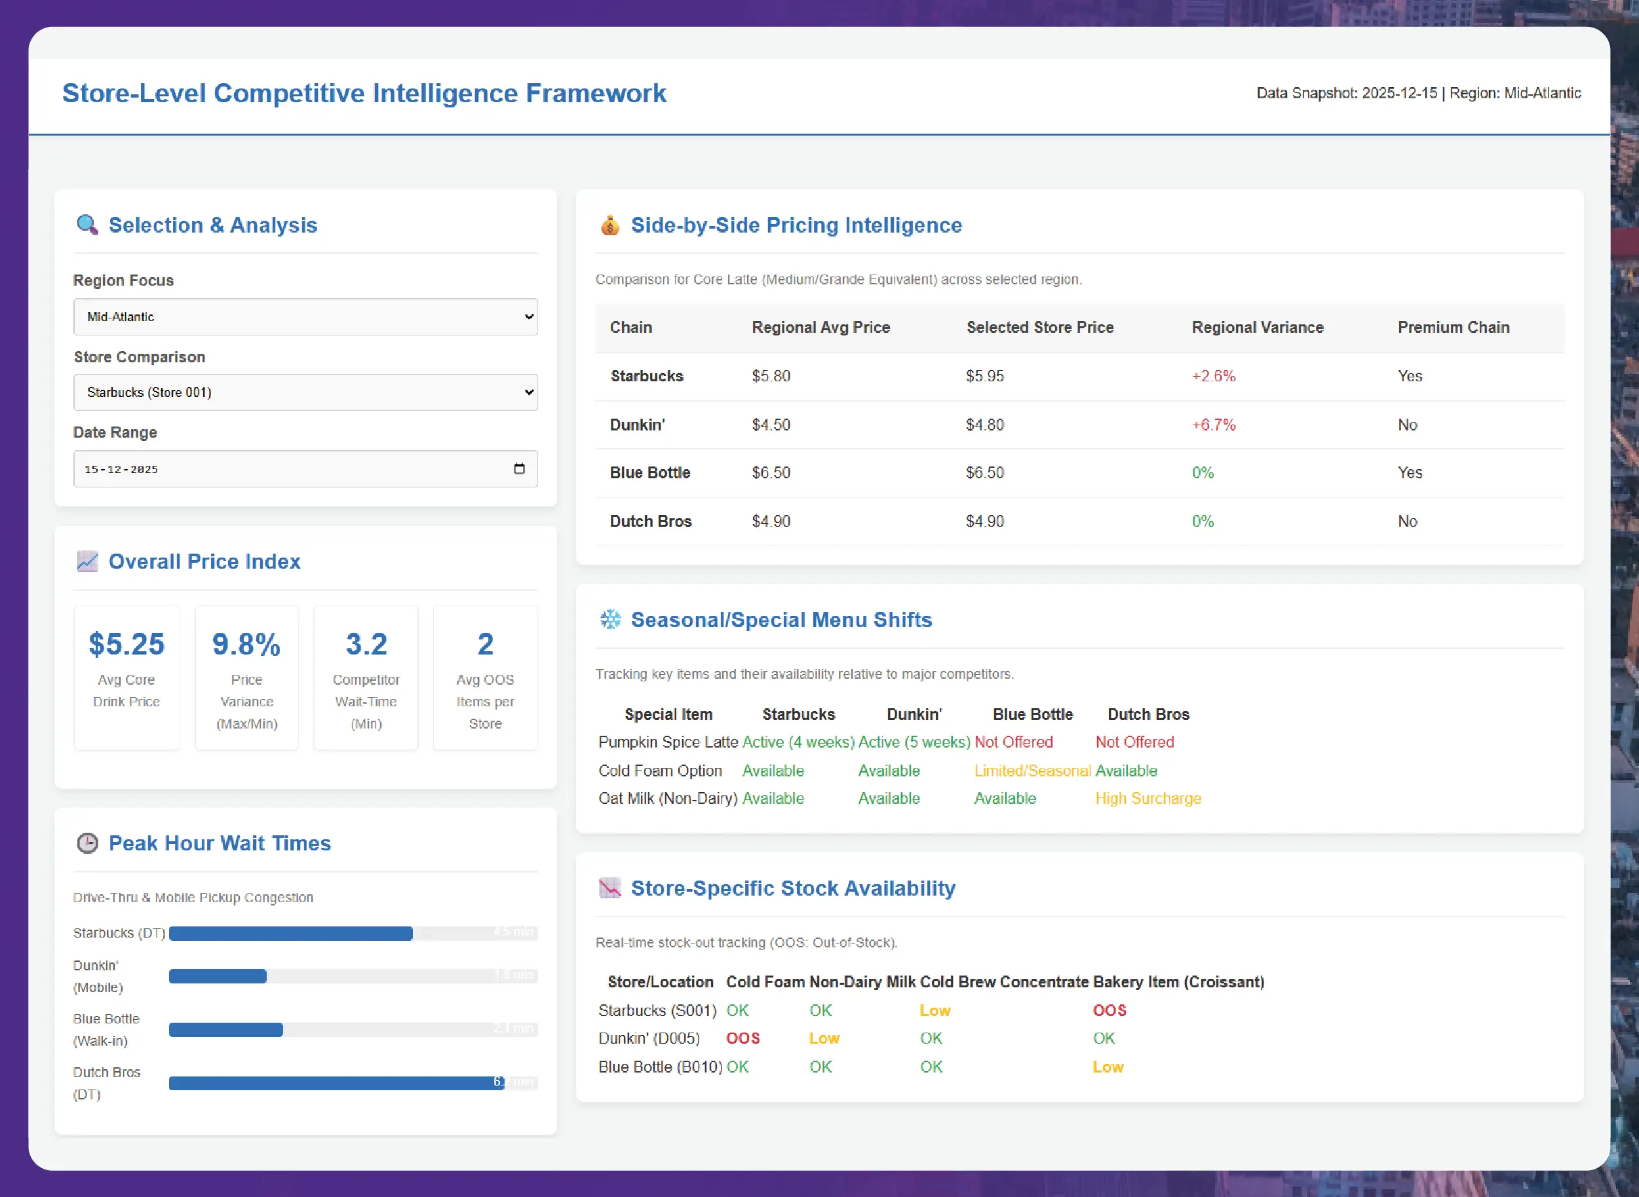This screenshot has width=1639, height=1197.
Task: Click the magnifying glass Selection & Analysis icon
Action: coord(87,225)
